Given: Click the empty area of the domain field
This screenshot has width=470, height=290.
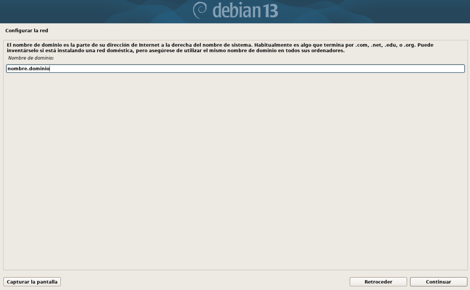Looking at the screenshot, I should pyautogui.click(x=258, y=69).
